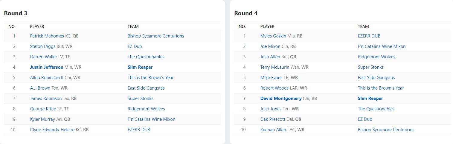Screen dimensions: 453x144
Task: View Dak Prescott player profile
Action: click(273, 119)
